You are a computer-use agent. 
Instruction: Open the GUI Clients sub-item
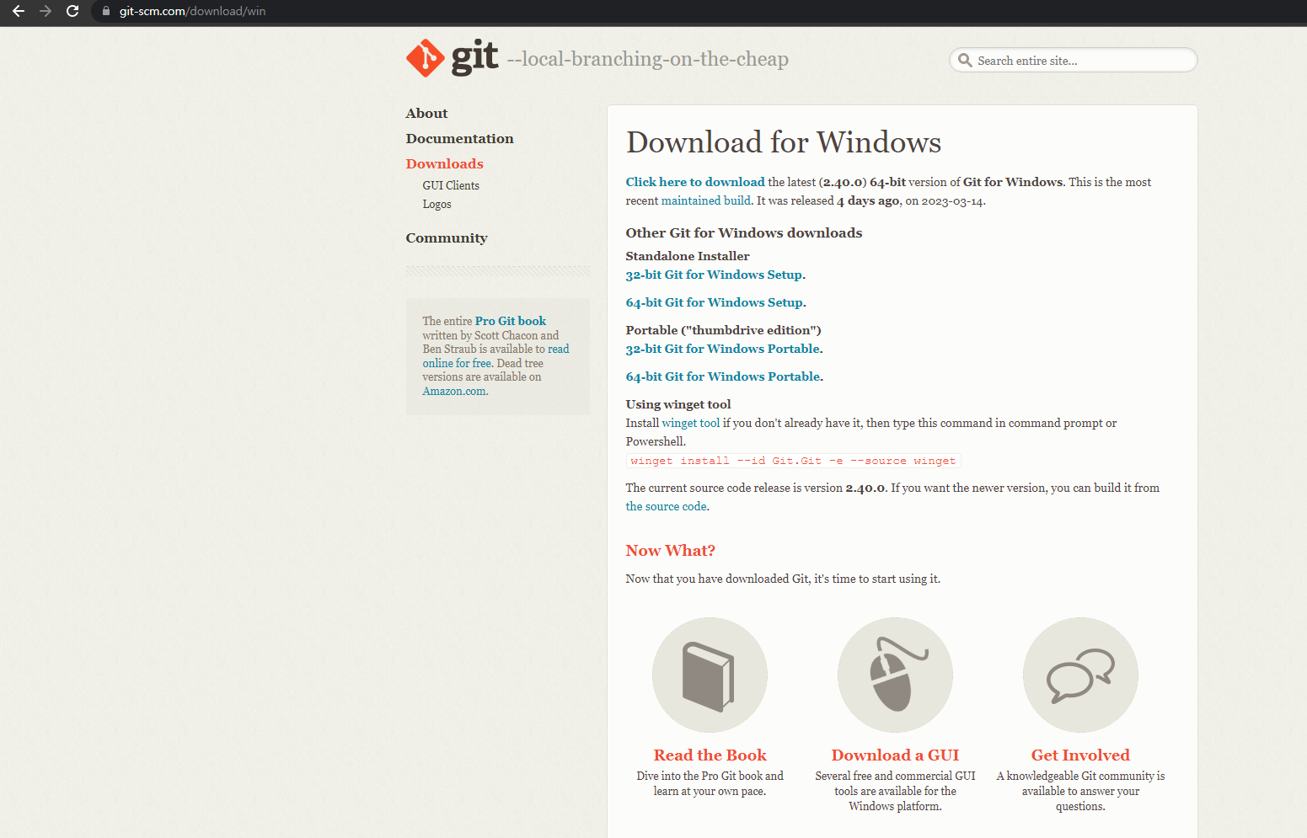click(451, 185)
